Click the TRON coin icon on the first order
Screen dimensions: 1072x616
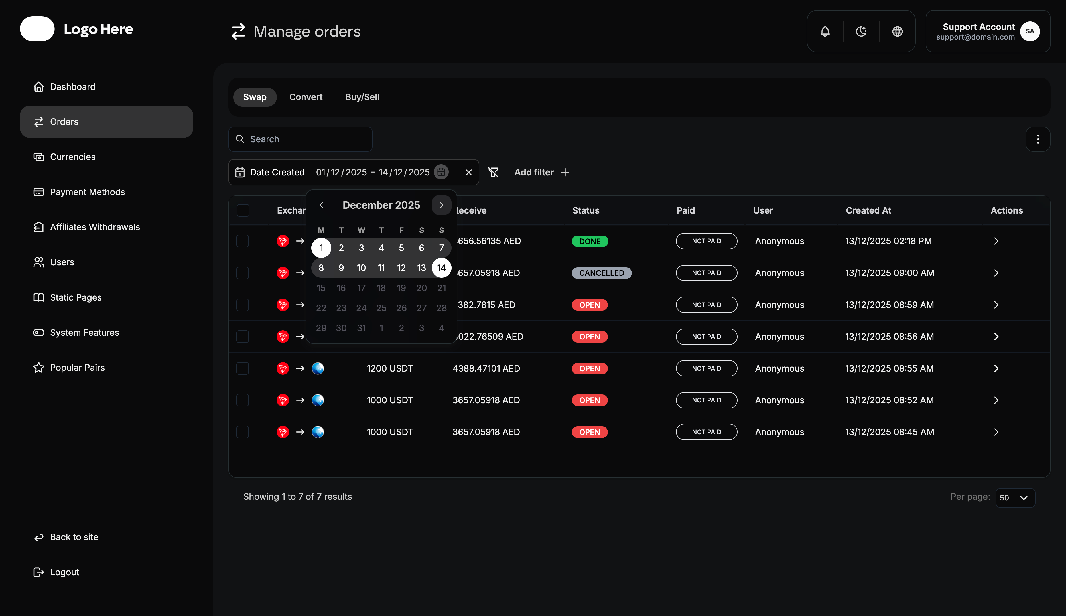click(283, 241)
